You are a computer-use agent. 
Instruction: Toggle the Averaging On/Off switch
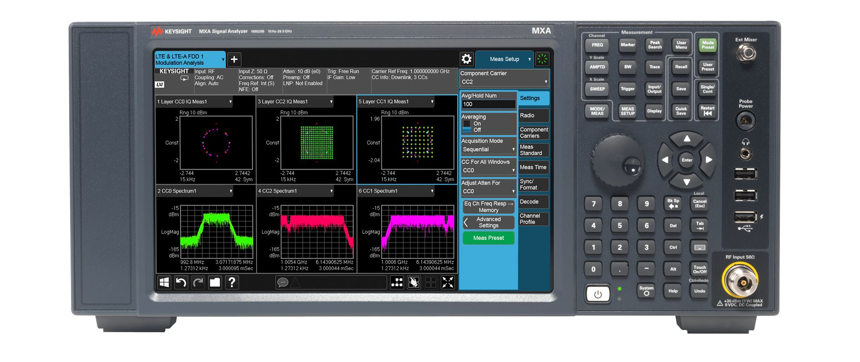(x=467, y=127)
